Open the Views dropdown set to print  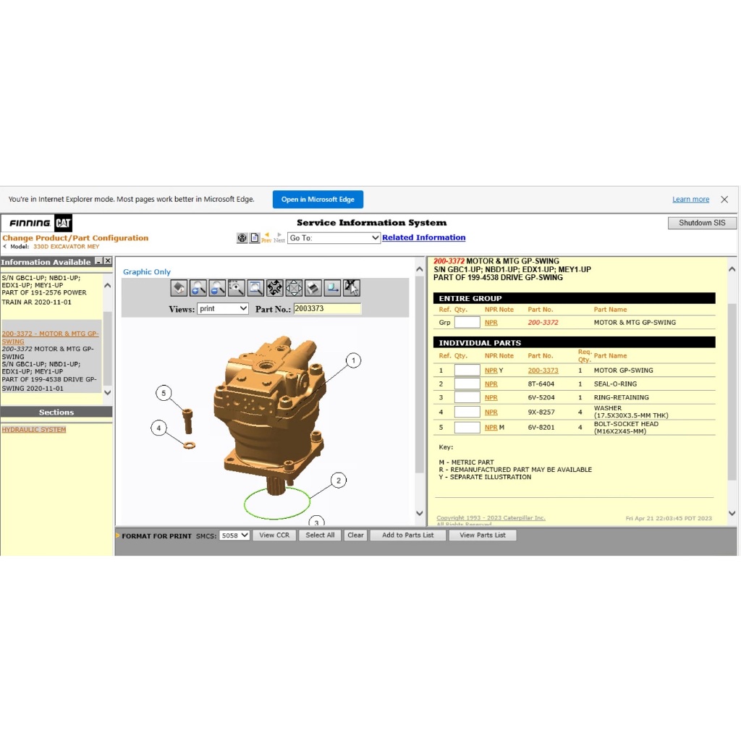pyautogui.click(x=223, y=308)
